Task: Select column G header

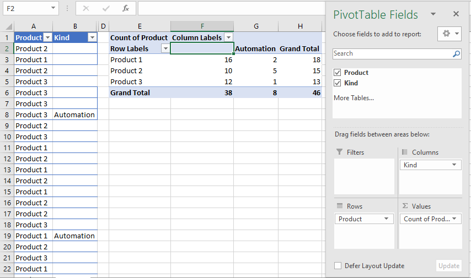Action: coord(256,26)
